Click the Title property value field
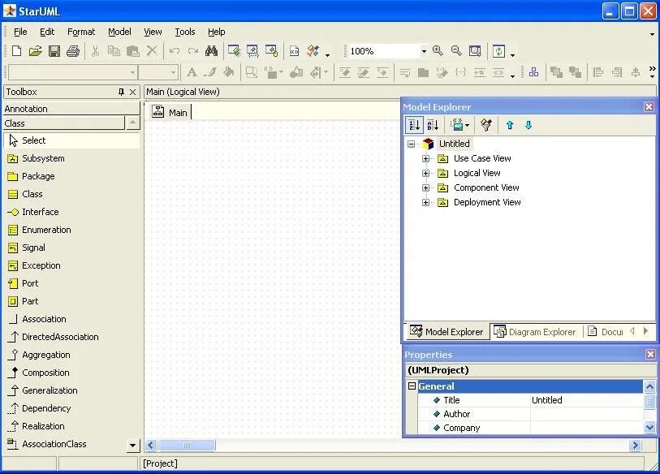The image size is (660, 474). (586, 400)
